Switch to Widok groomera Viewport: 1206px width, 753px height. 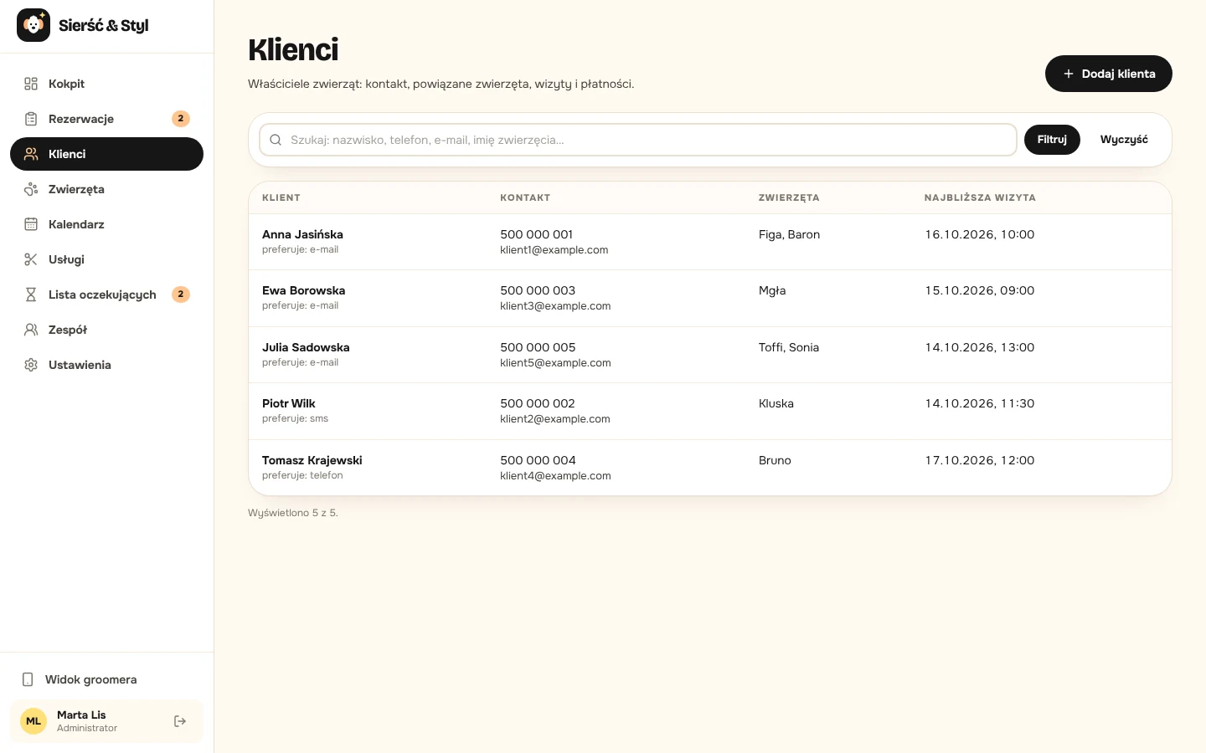(x=106, y=679)
